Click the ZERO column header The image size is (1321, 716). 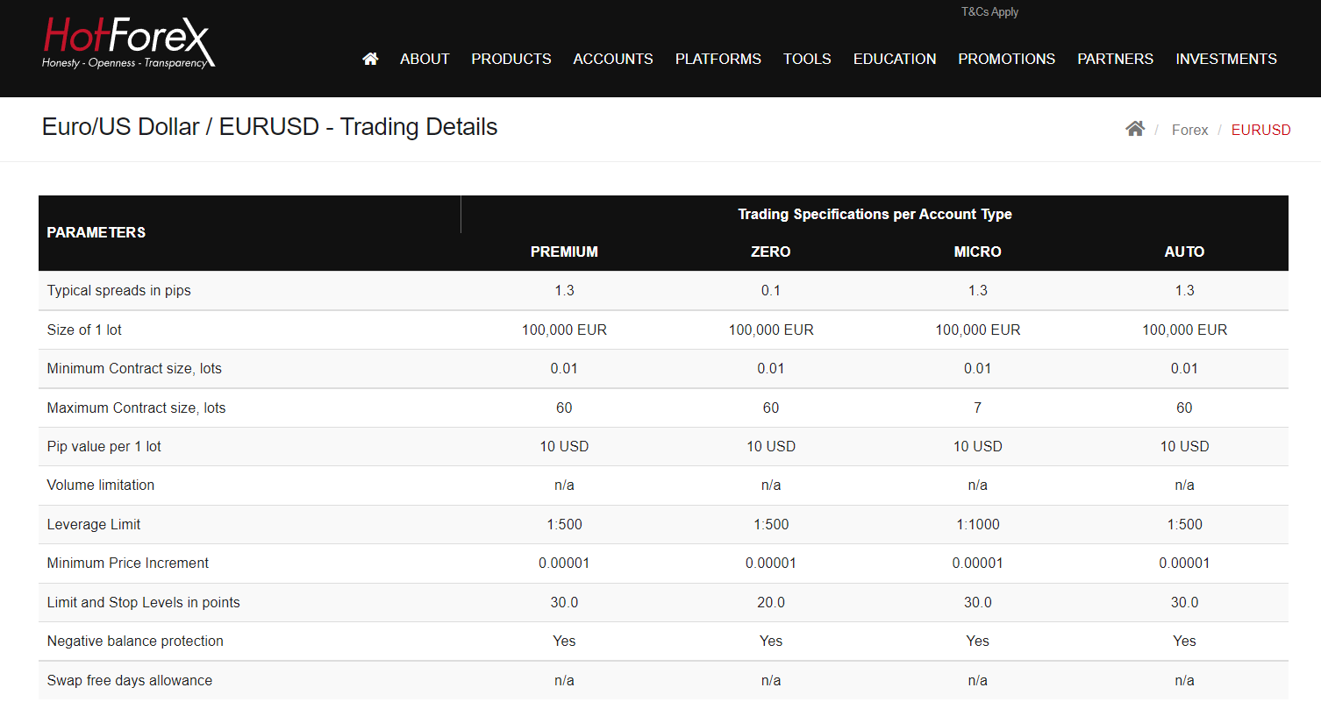tap(770, 252)
